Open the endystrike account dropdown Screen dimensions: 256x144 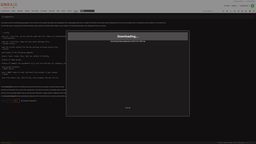(x=245, y=6)
